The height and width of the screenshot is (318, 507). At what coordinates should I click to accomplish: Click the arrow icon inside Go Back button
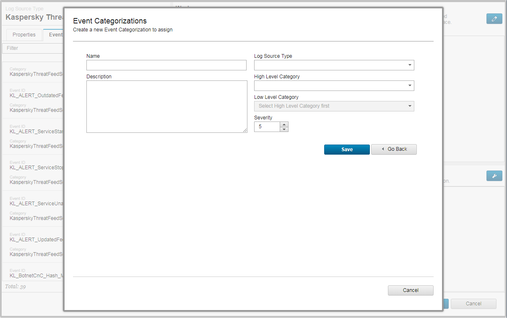coord(382,149)
